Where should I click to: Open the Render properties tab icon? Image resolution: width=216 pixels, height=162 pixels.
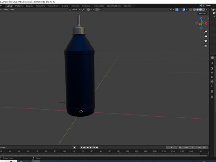click(x=212, y=68)
